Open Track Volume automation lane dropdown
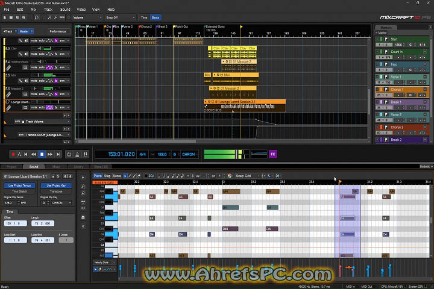The image size is (434, 289). point(46,122)
